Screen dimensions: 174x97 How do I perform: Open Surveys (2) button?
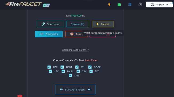tap(78, 24)
